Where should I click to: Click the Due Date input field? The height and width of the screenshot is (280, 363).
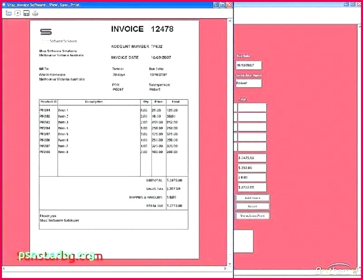tap(249, 65)
